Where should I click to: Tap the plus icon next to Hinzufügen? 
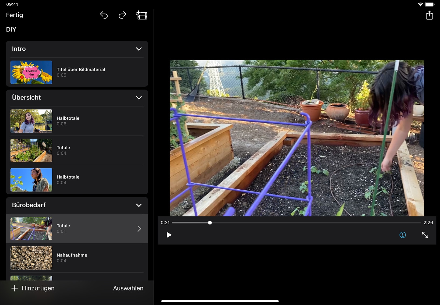15,288
